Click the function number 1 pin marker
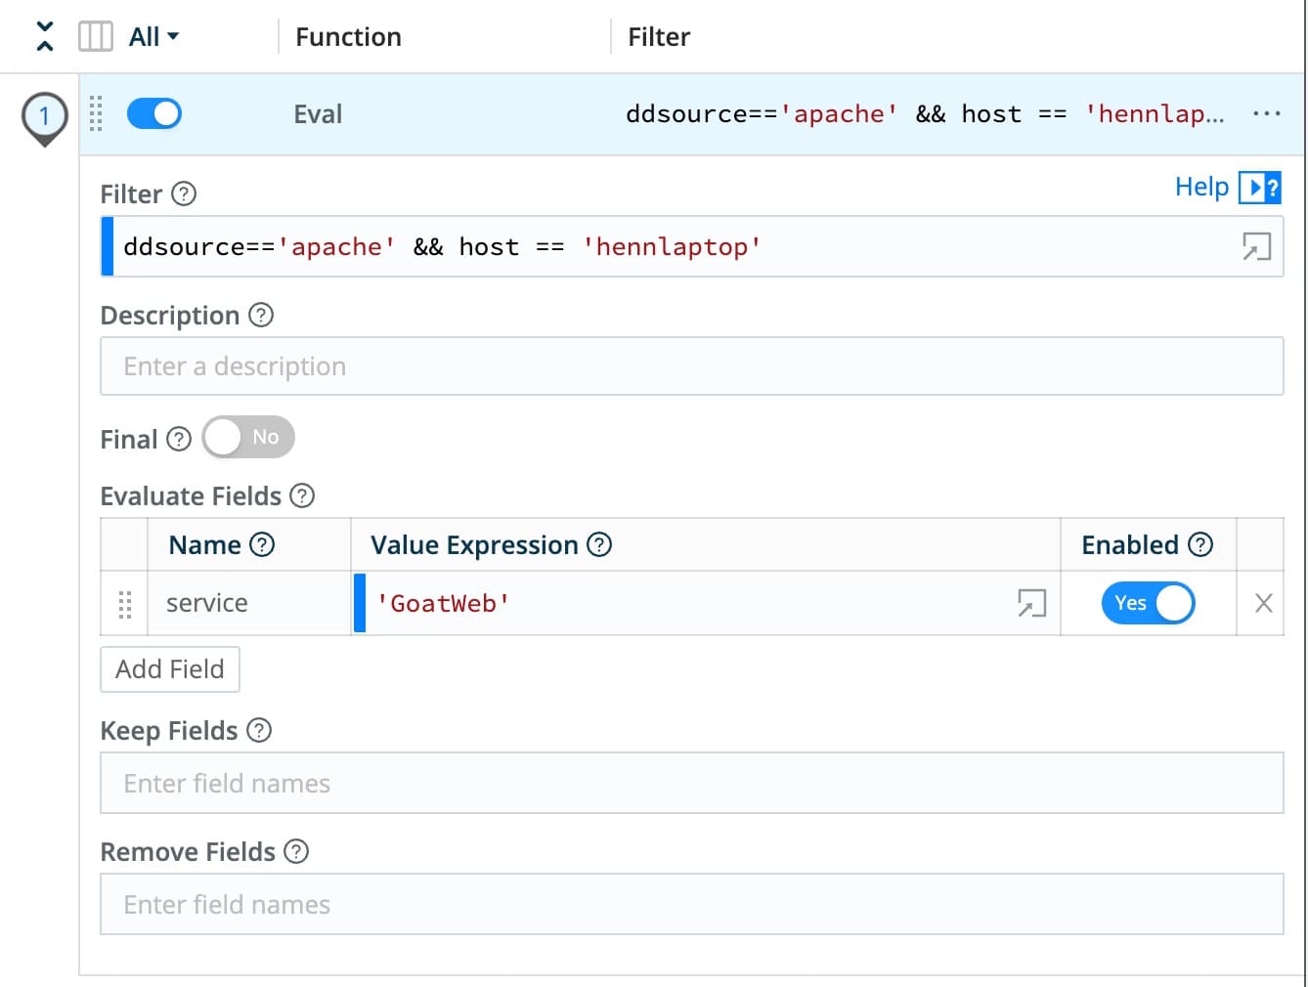Image resolution: width=1308 pixels, height=987 pixels. click(44, 117)
